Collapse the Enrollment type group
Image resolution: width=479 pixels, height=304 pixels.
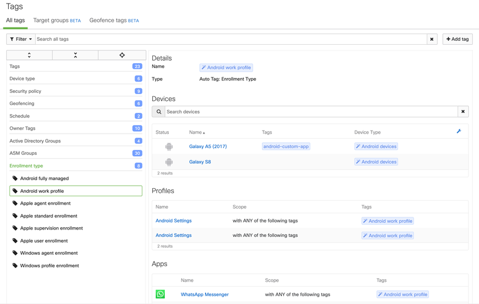[x=26, y=166]
